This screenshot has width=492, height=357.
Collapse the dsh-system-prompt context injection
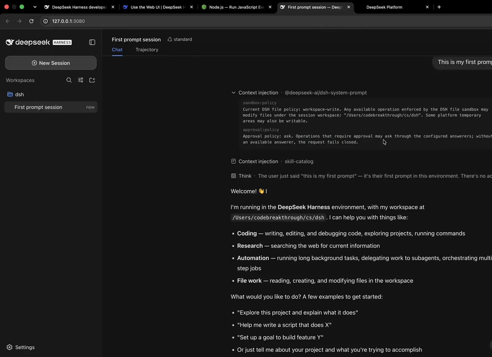pyautogui.click(x=233, y=93)
